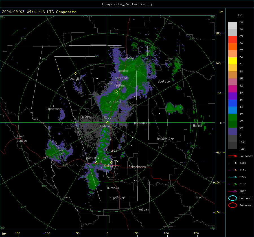254x237 pixels.
Task: Select the red forecast ellipse icon
Action: tap(233, 205)
